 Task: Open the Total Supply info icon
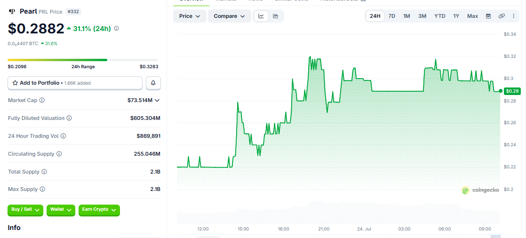click(x=44, y=172)
